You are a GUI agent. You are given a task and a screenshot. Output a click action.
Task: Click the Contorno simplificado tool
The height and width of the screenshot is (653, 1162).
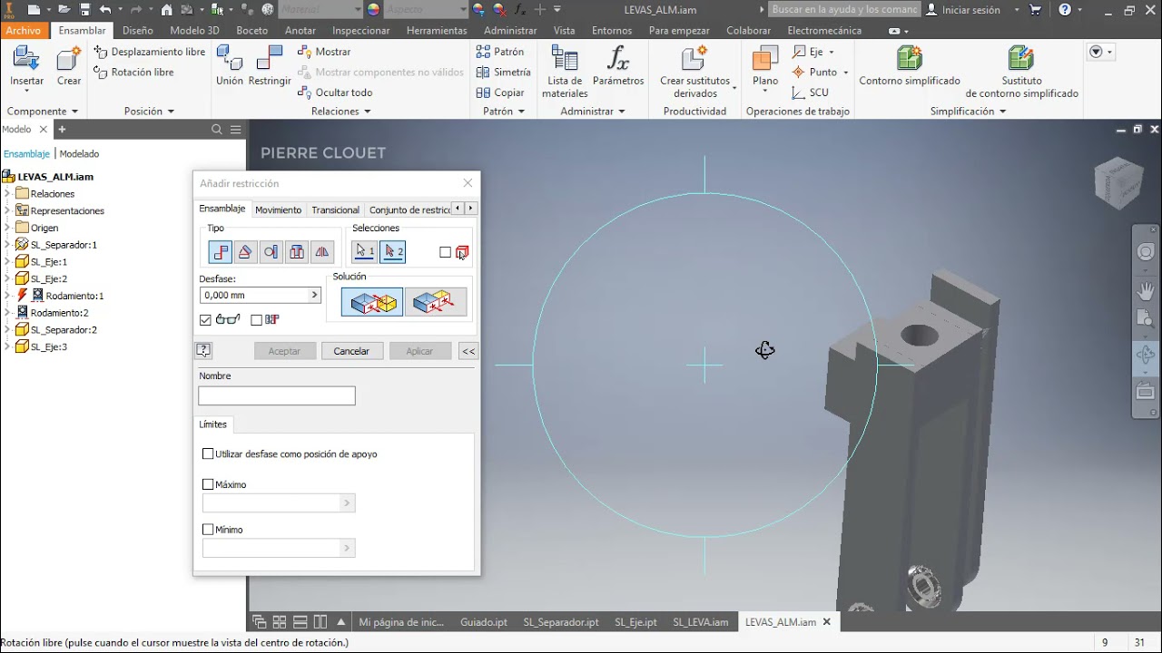click(910, 66)
